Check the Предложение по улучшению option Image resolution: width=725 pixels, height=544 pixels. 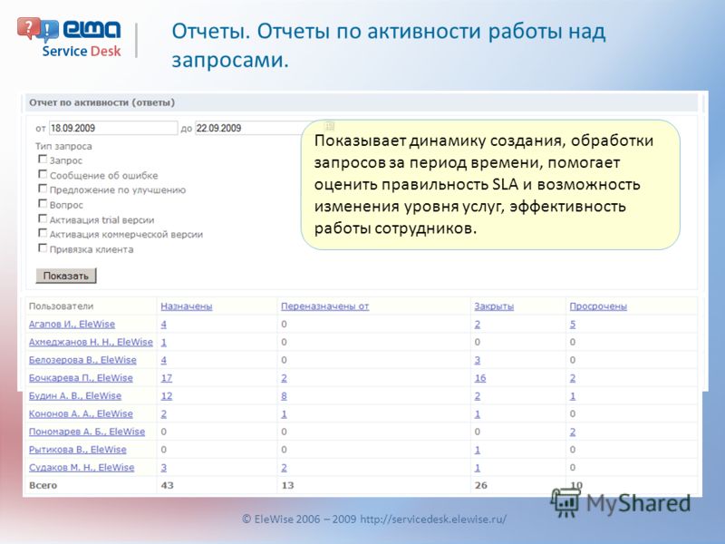[43, 189]
